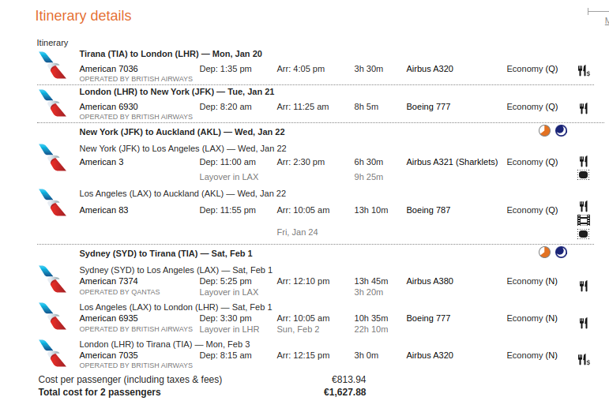Click the blue overnight moon icon on JFK to Auckland

click(561, 131)
